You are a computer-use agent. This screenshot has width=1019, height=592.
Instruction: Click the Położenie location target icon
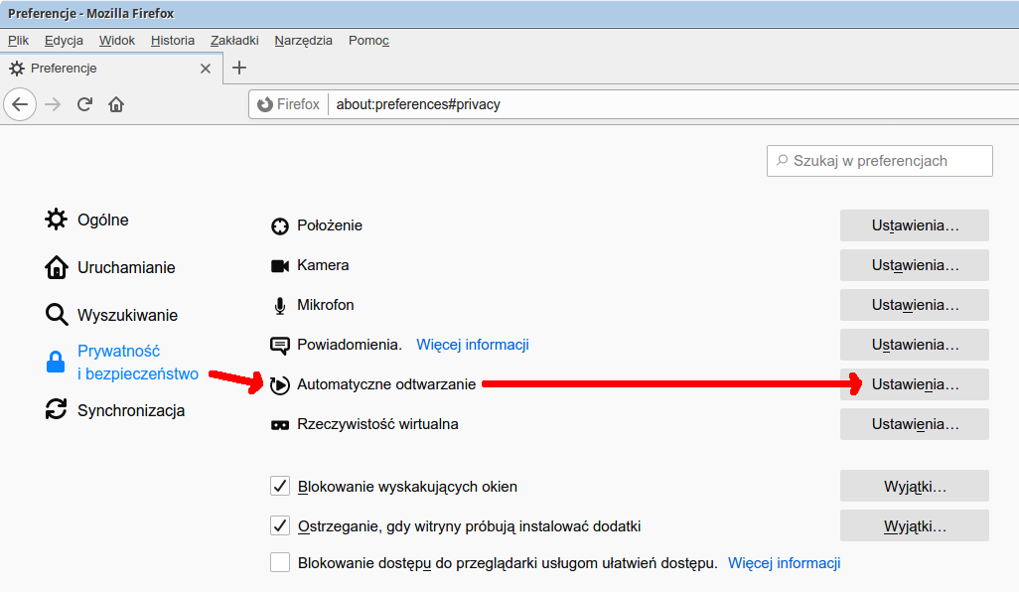[279, 226]
